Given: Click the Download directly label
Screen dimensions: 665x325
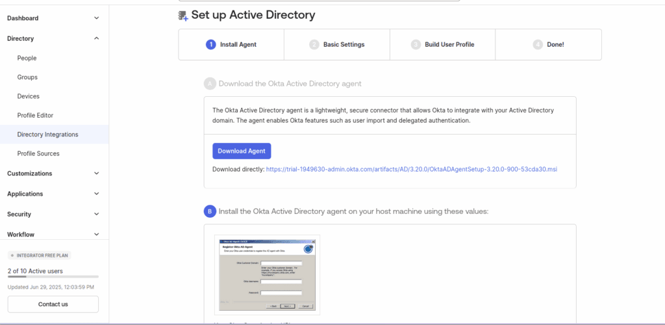Looking at the screenshot, I should point(238,169).
